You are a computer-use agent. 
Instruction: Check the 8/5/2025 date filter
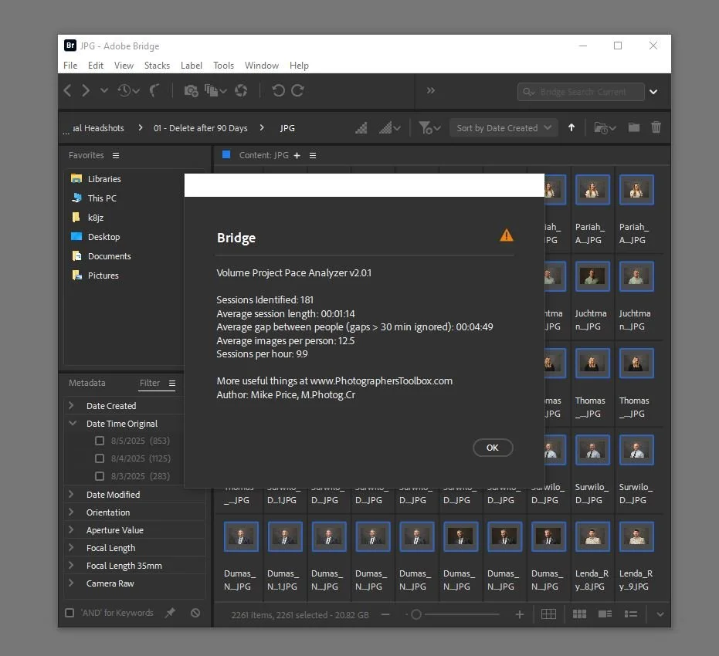pos(100,441)
